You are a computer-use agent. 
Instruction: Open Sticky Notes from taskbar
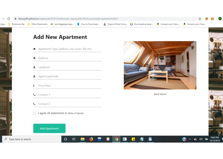click(133, 139)
